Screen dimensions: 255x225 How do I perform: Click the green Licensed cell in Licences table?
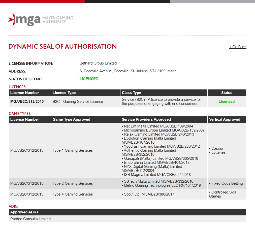pos(227,102)
